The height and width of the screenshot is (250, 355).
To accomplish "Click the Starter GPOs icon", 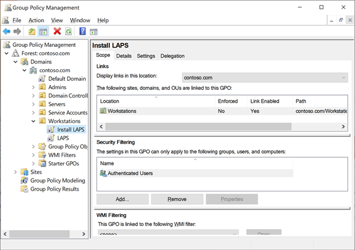I will point(42,163).
